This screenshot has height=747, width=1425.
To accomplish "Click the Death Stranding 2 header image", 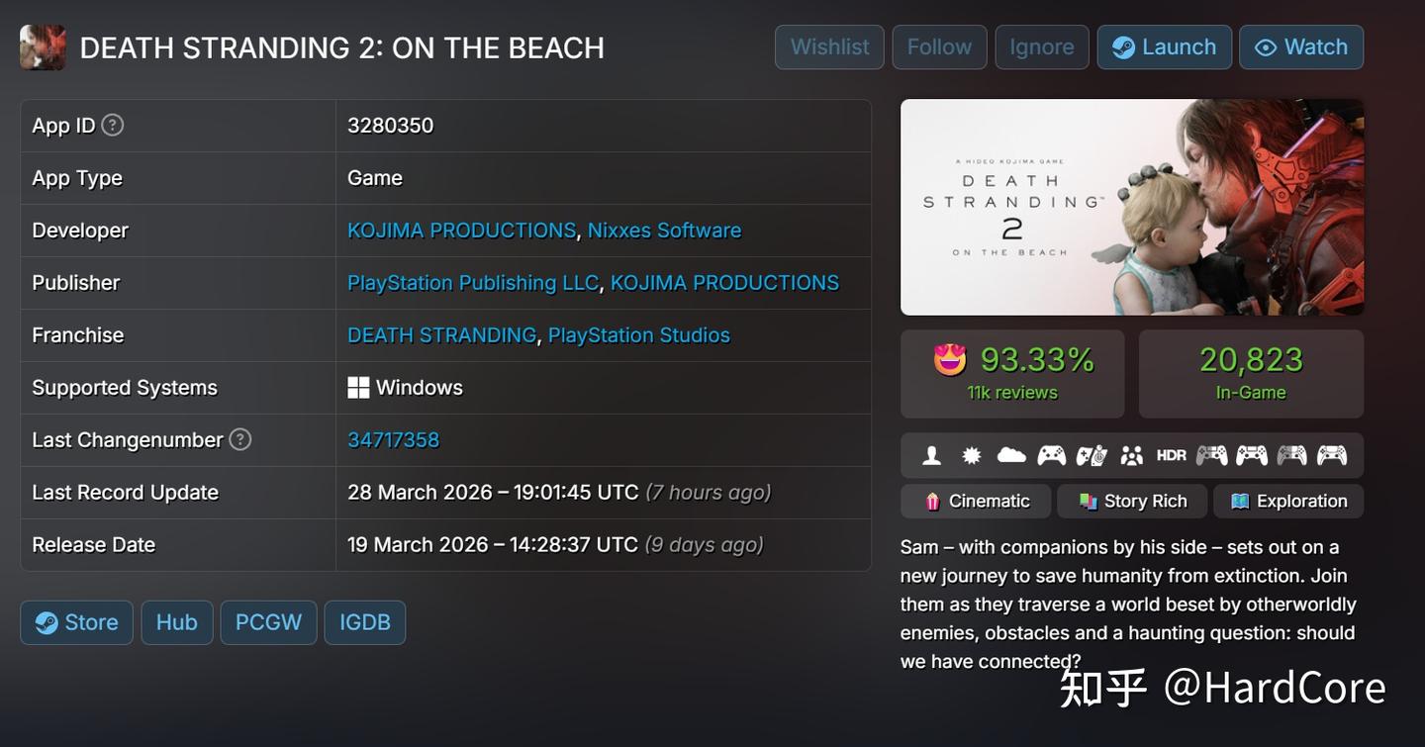I will pyautogui.click(x=1132, y=207).
